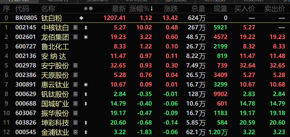This screenshot has width=290, height=137.
Task: Click the R badge next to 安宁股份
Action: tap(75, 66)
